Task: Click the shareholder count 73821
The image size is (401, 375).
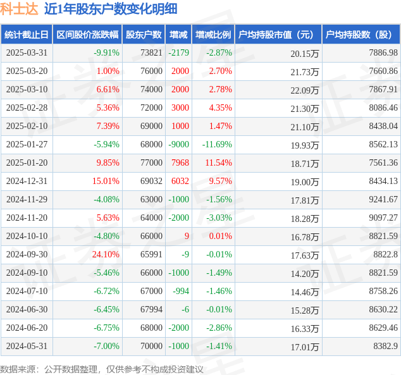Action: [151, 52]
